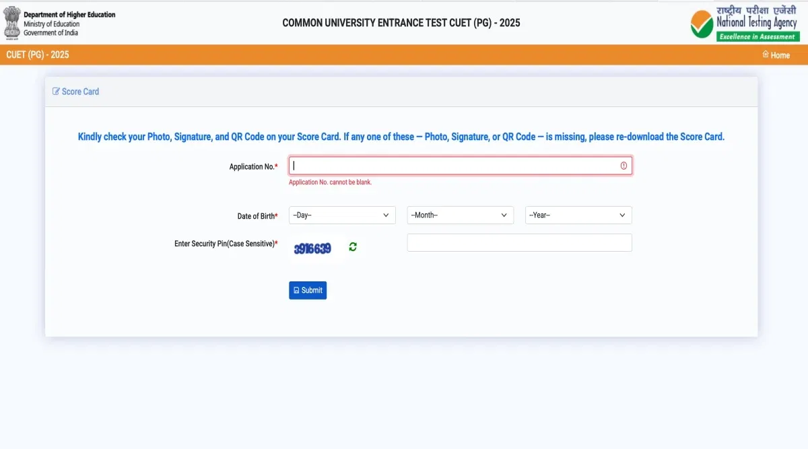
Task: Refresh the security pin captcha
Action: (353, 247)
